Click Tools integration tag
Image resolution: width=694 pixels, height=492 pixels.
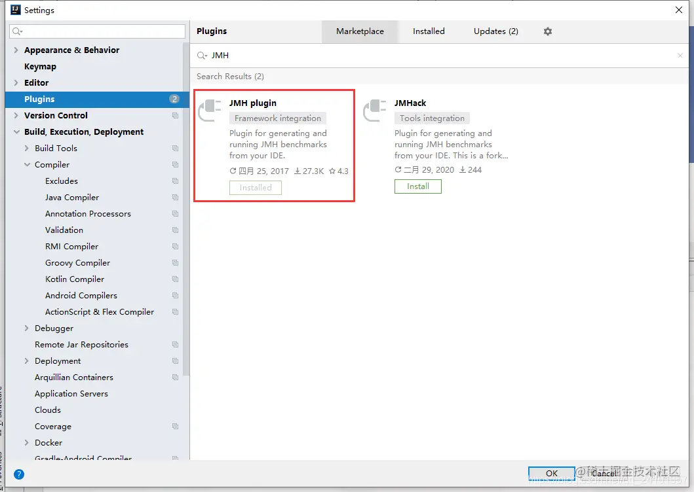[x=432, y=118]
